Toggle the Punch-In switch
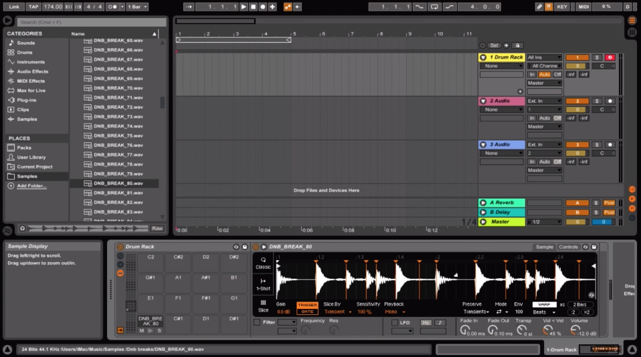Image resolution: width=641 pixels, height=357 pixels. coord(420,7)
